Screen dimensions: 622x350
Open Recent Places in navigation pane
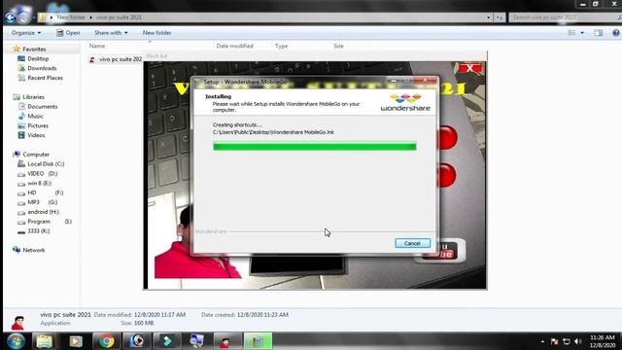[46, 78]
